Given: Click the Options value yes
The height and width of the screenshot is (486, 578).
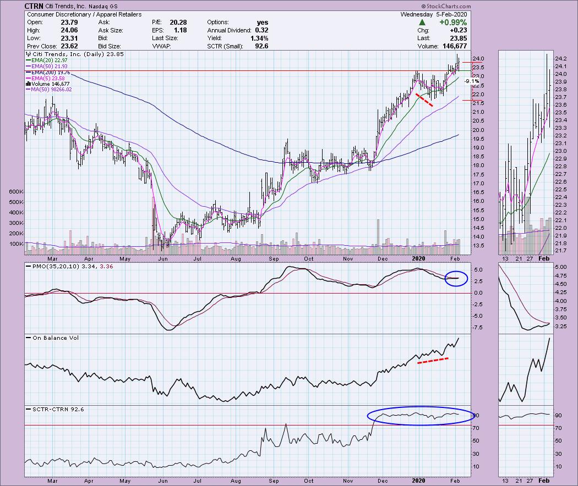Looking at the screenshot, I should tap(263, 22).
